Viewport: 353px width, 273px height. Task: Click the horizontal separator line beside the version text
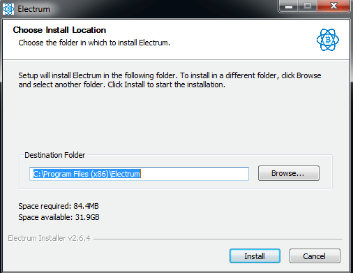click(218, 239)
